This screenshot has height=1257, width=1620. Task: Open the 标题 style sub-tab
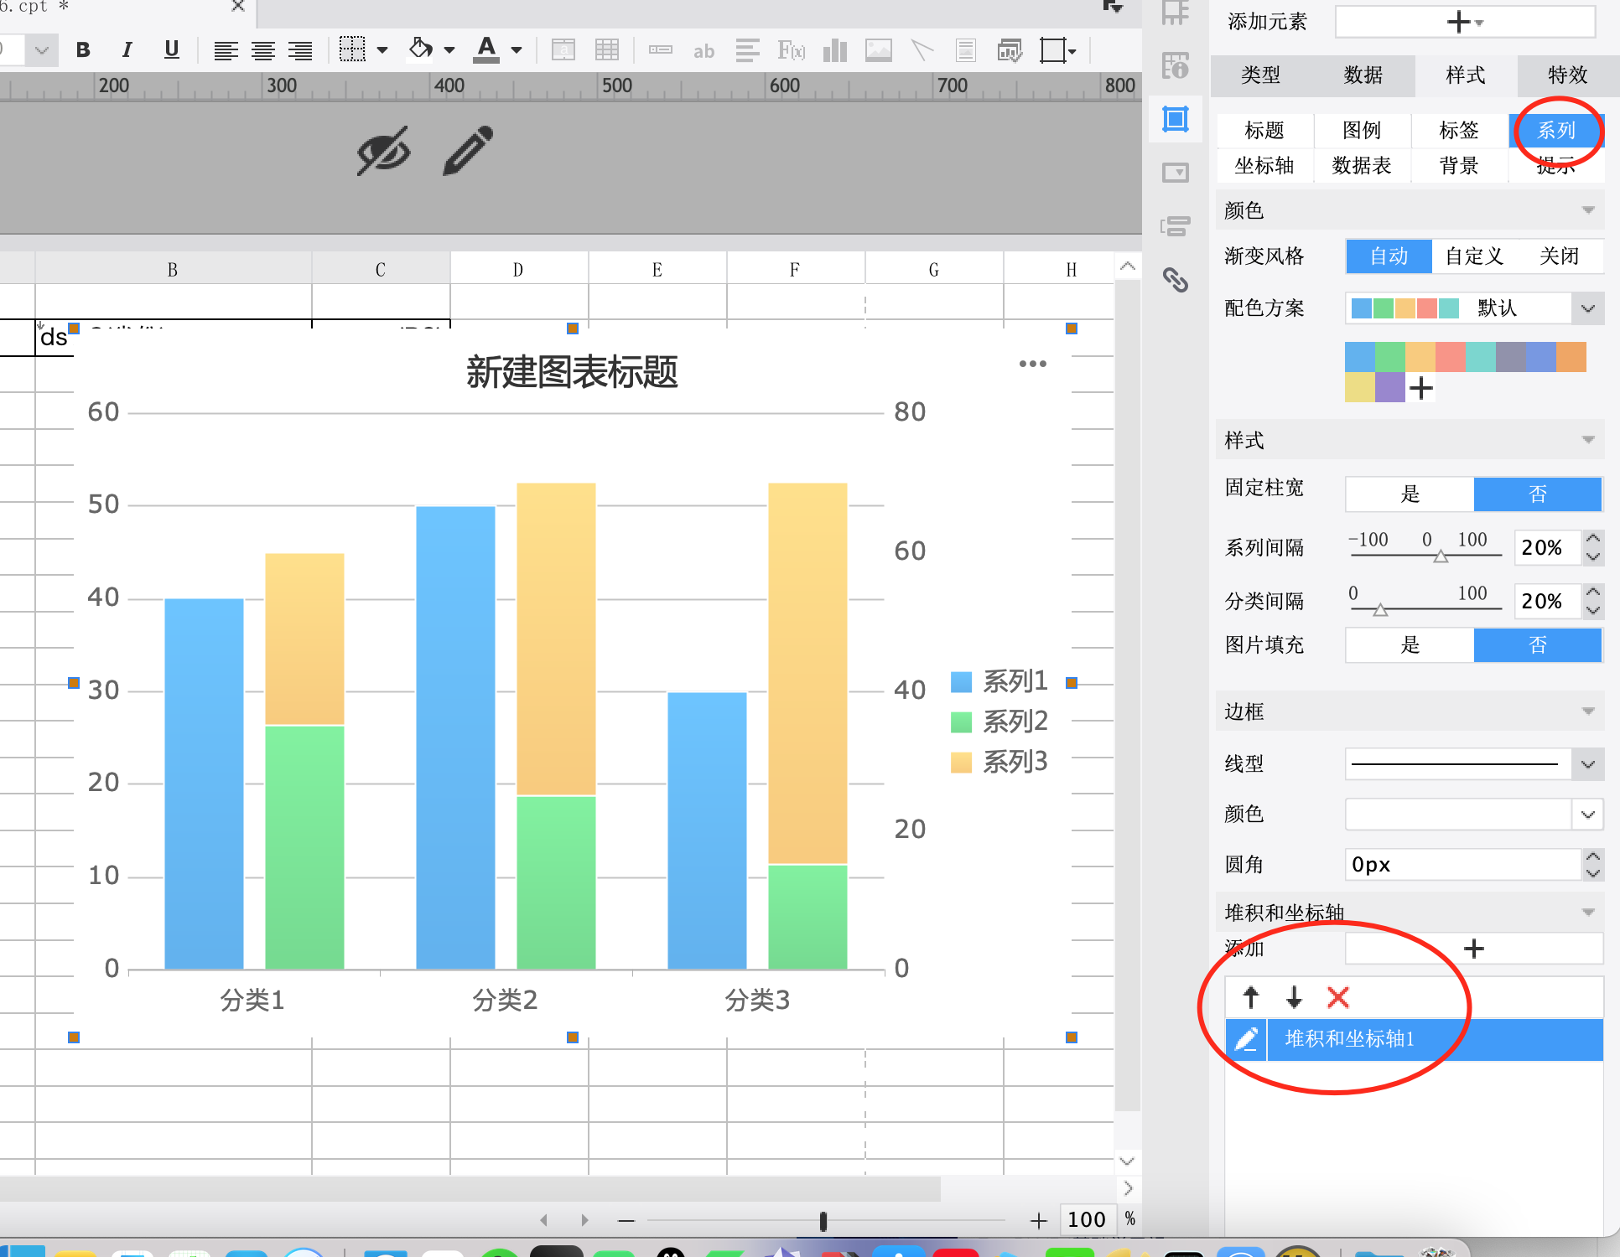(x=1264, y=131)
